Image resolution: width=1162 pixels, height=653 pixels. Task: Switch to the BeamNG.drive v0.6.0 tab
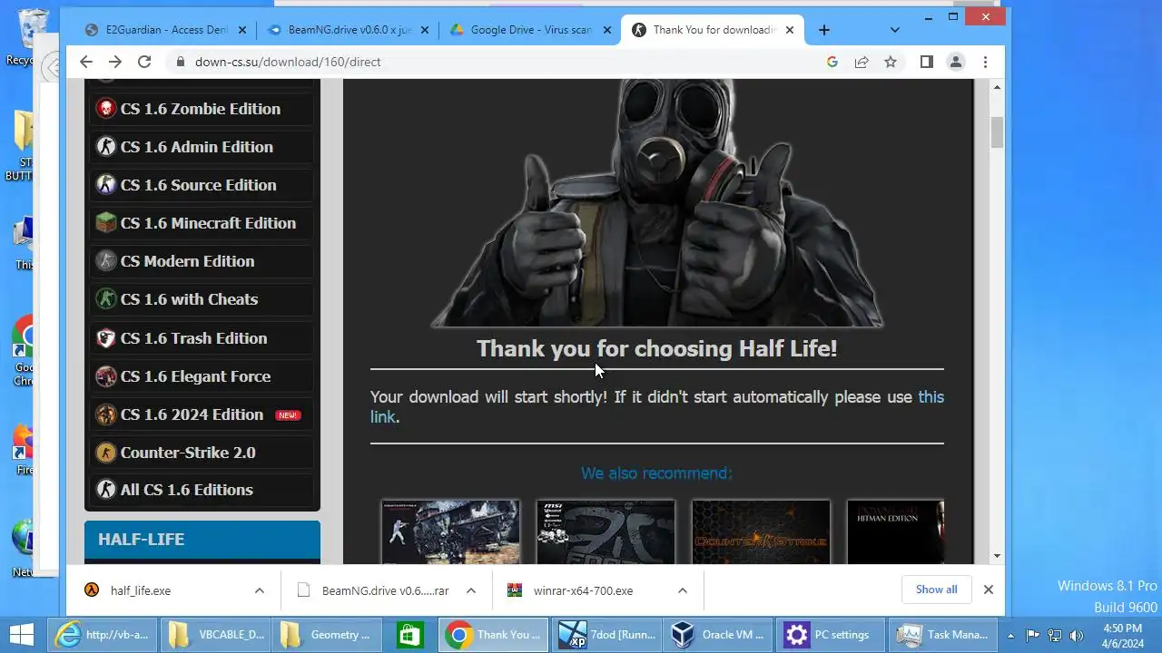[x=348, y=30]
